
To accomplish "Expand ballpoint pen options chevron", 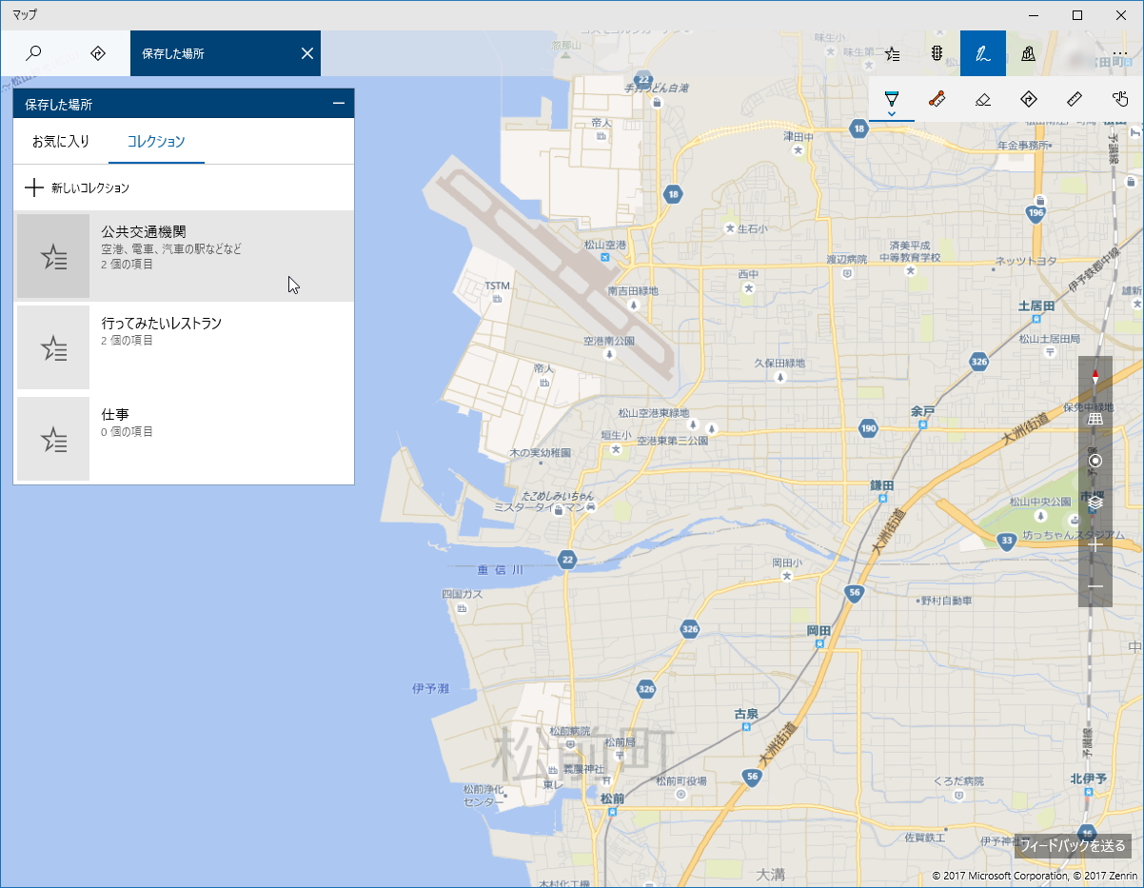I will pos(892,114).
